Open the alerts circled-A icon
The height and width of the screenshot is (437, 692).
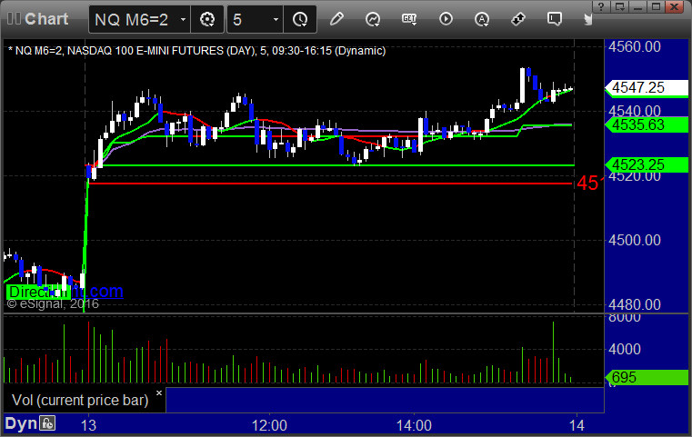tap(482, 19)
